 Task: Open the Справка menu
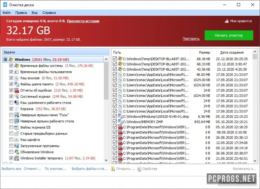tap(49, 13)
